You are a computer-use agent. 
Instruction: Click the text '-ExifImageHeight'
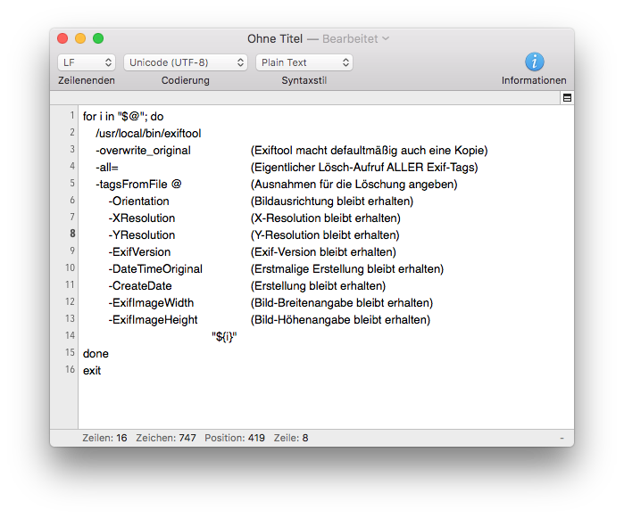click(154, 319)
